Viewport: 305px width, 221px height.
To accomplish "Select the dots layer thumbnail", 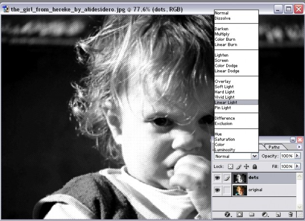I will point(240,178).
